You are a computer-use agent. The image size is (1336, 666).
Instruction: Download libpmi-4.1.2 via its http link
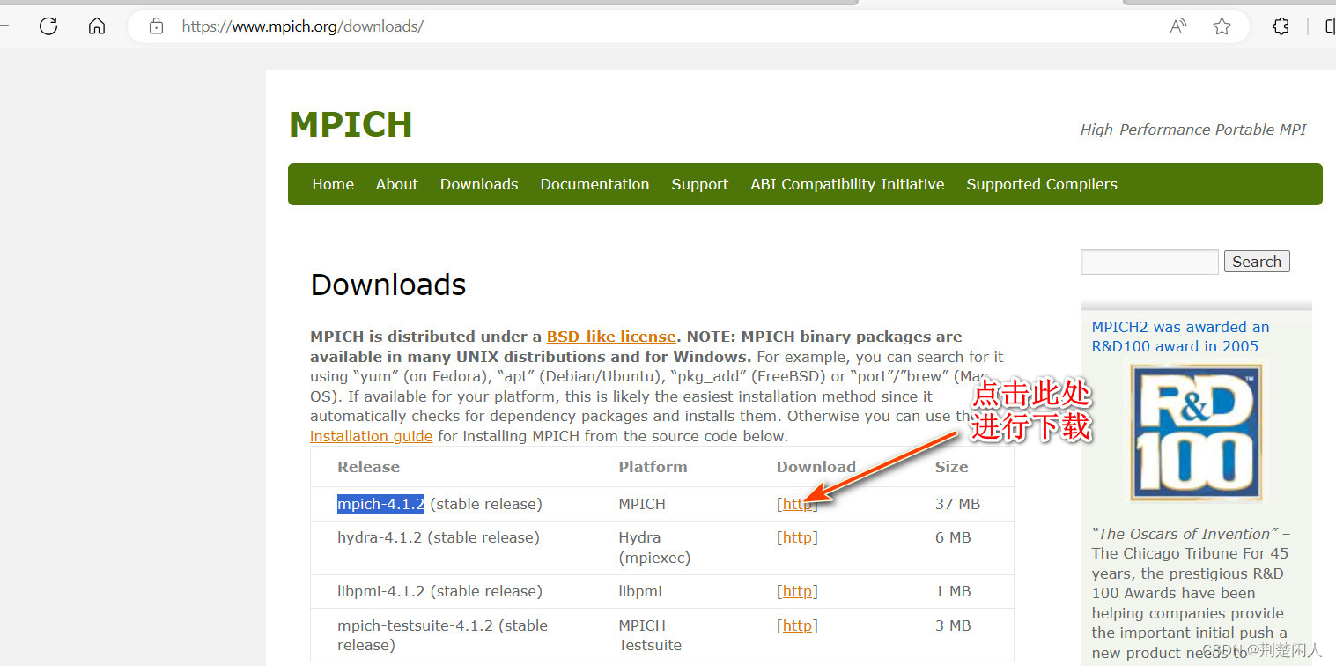797,591
